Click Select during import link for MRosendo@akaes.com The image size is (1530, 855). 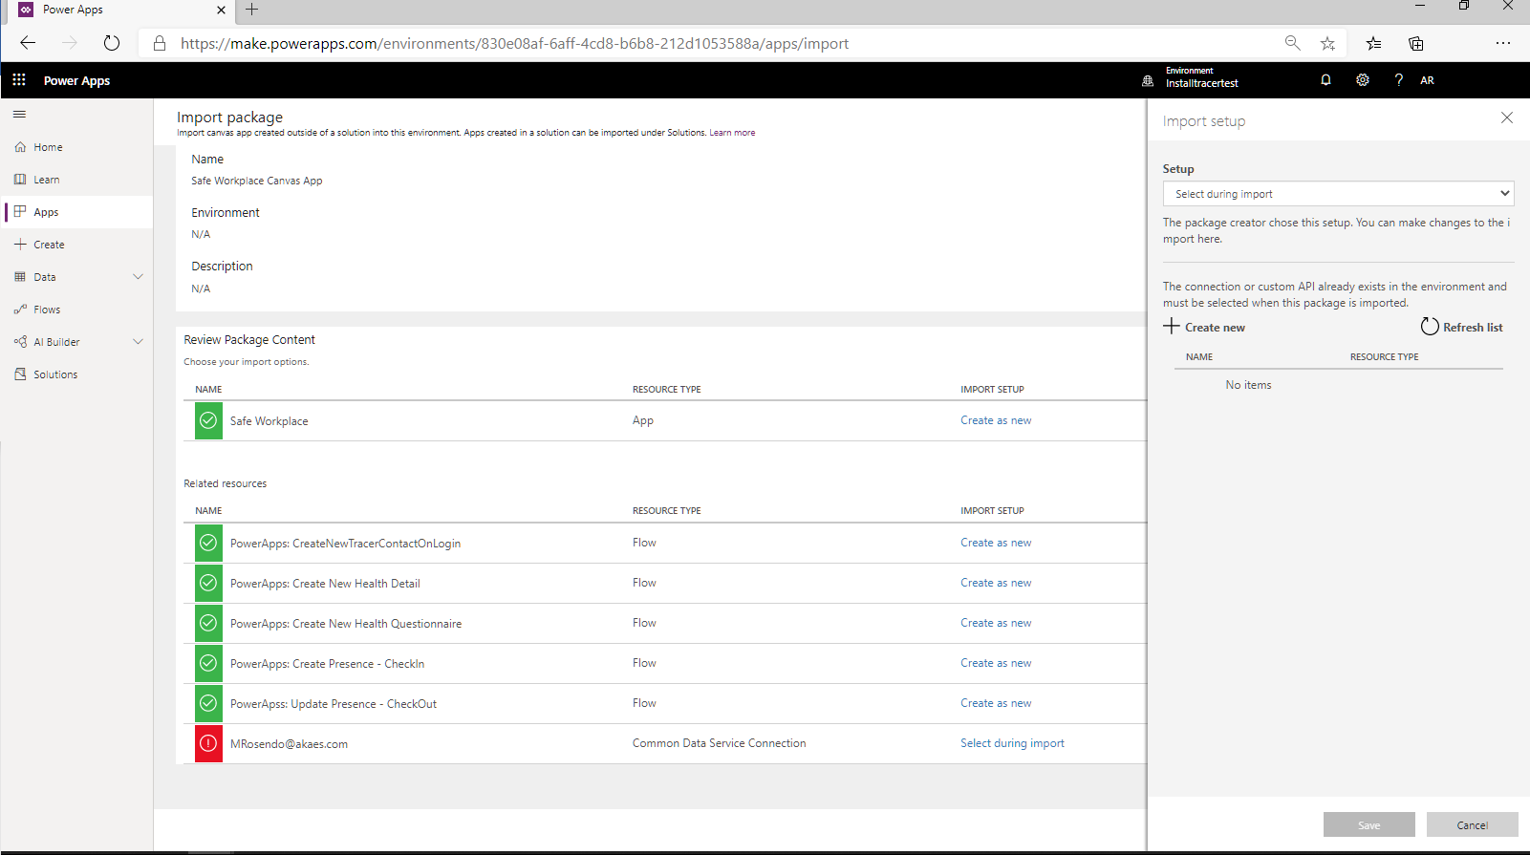point(1012,743)
